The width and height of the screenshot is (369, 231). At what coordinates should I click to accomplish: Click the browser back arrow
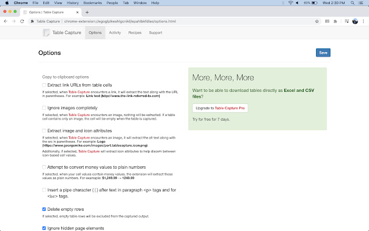pyautogui.click(x=6, y=21)
